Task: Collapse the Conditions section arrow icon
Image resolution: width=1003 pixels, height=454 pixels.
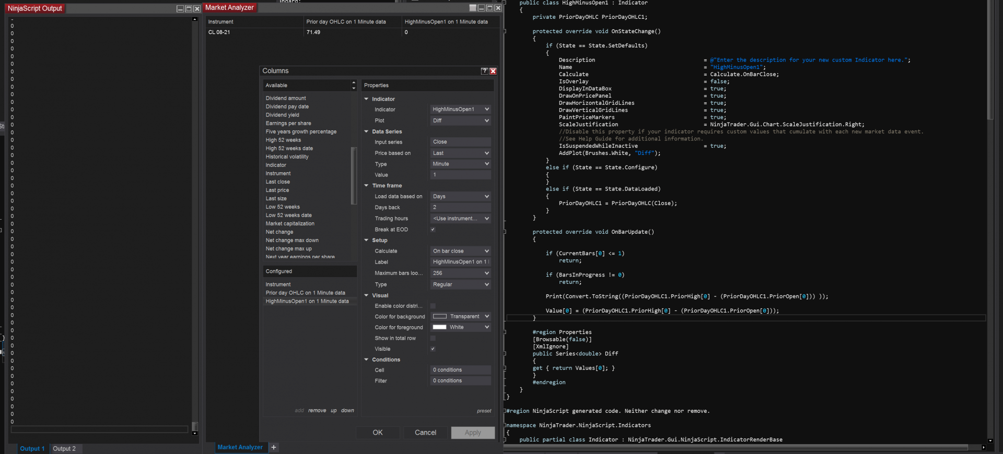Action: click(366, 360)
